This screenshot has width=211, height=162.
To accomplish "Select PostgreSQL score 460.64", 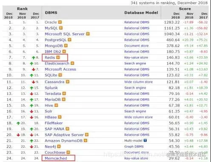I will 173,40.
